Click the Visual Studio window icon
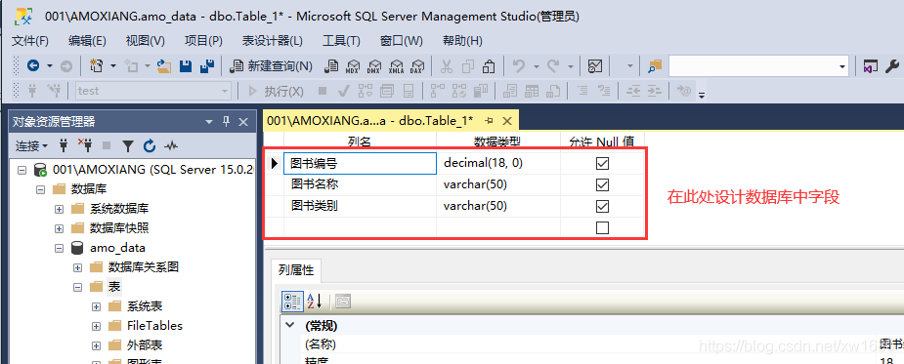 click(870, 66)
